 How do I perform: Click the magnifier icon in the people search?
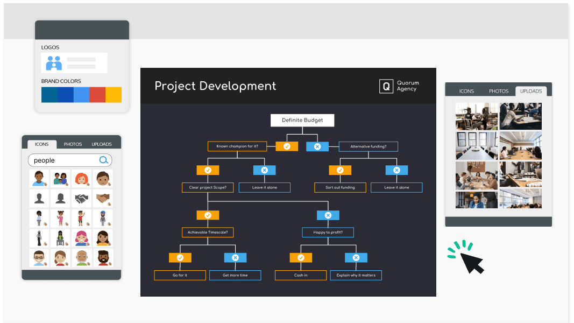tap(104, 160)
